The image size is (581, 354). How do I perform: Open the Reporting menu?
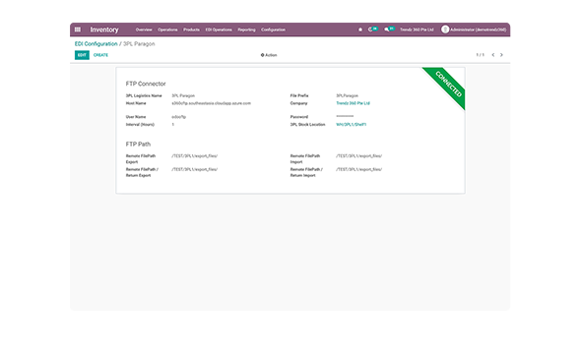246,29
